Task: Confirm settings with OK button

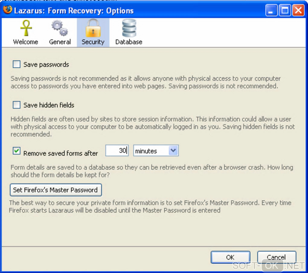Action: click(230, 257)
